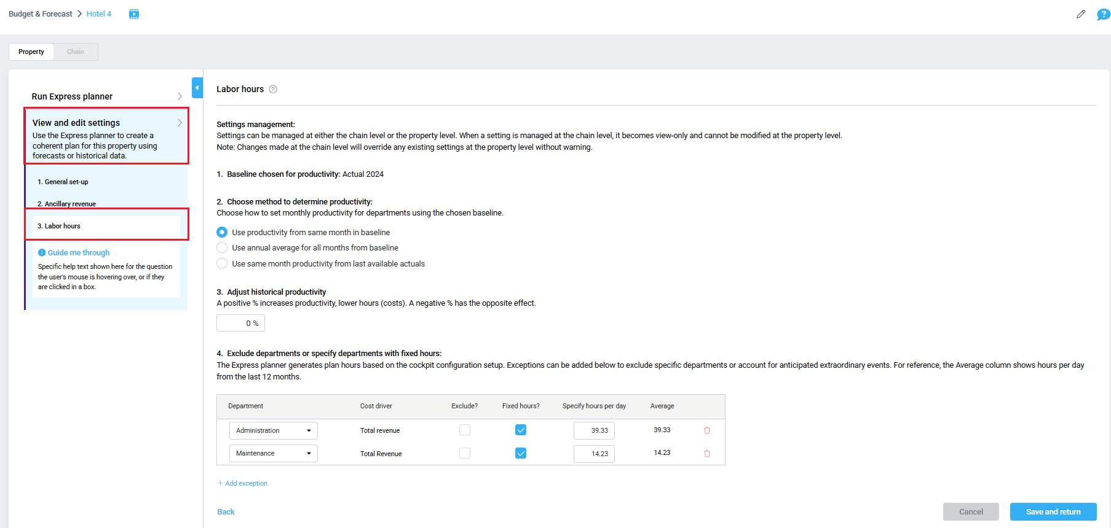1111x528 pixels.
Task: Open the Maintenance department dropdown
Action: [274, 453]
